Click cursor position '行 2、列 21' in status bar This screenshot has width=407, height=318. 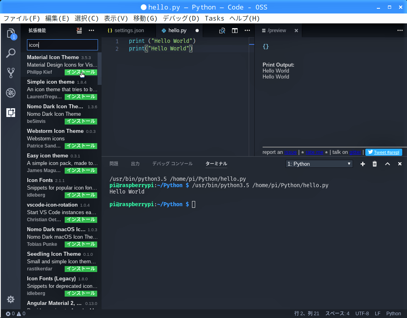click(307, 314)
